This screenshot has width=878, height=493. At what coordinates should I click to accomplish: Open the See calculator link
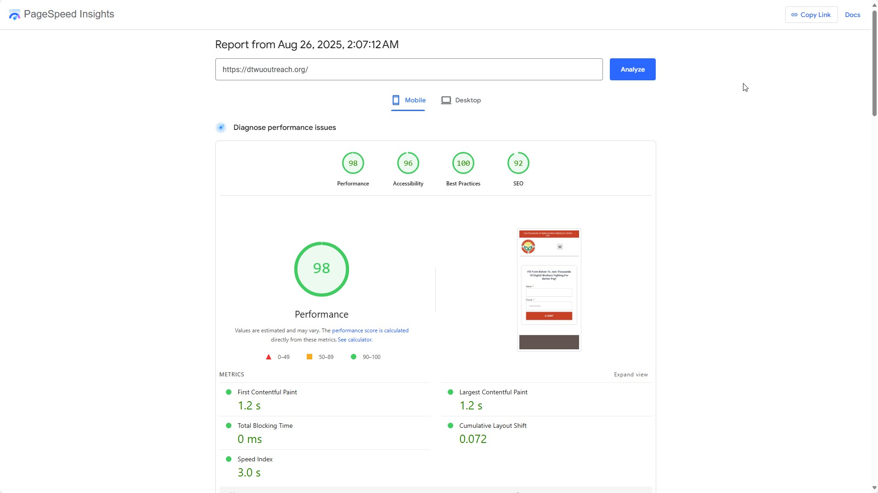click(355, 340)
